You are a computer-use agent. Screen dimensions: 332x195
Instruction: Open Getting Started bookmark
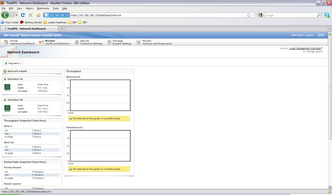(31, 22)
